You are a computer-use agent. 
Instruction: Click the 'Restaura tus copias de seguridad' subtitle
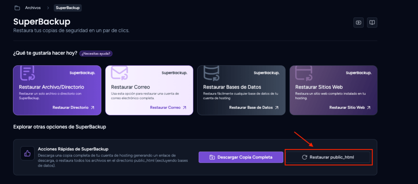pos(71,30)
